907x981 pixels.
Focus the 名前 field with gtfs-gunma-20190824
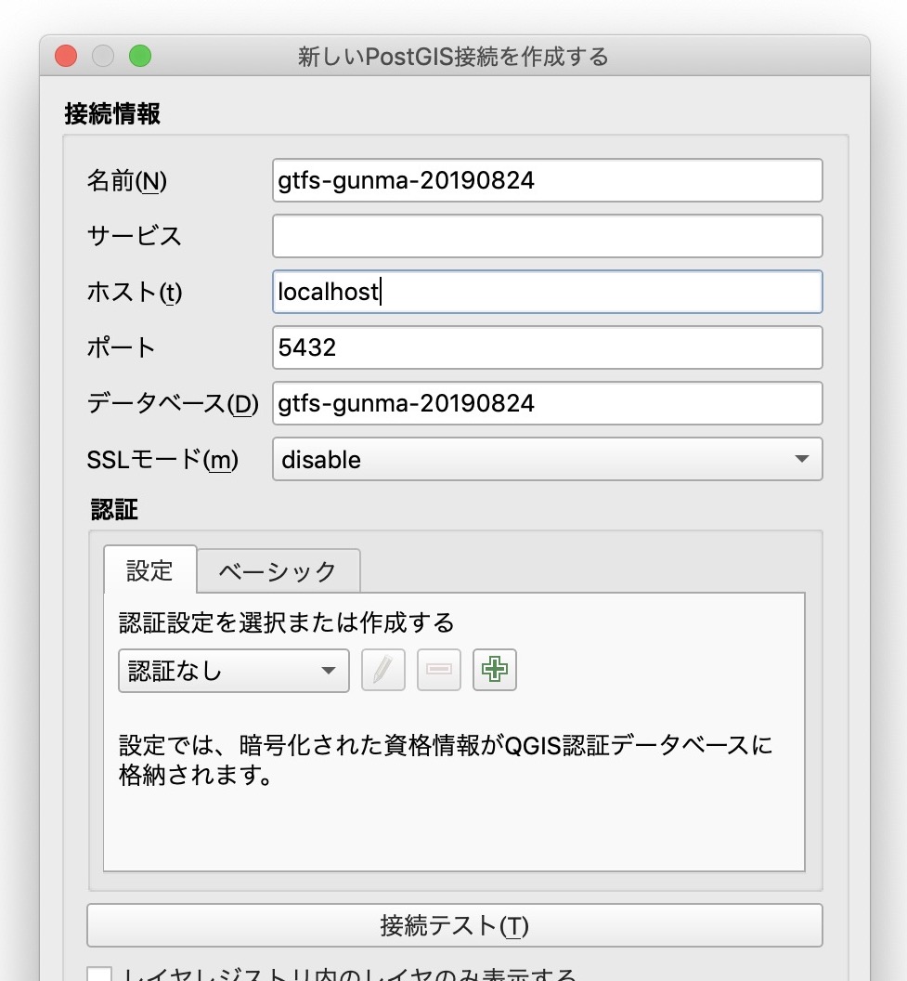pos(548,180)
